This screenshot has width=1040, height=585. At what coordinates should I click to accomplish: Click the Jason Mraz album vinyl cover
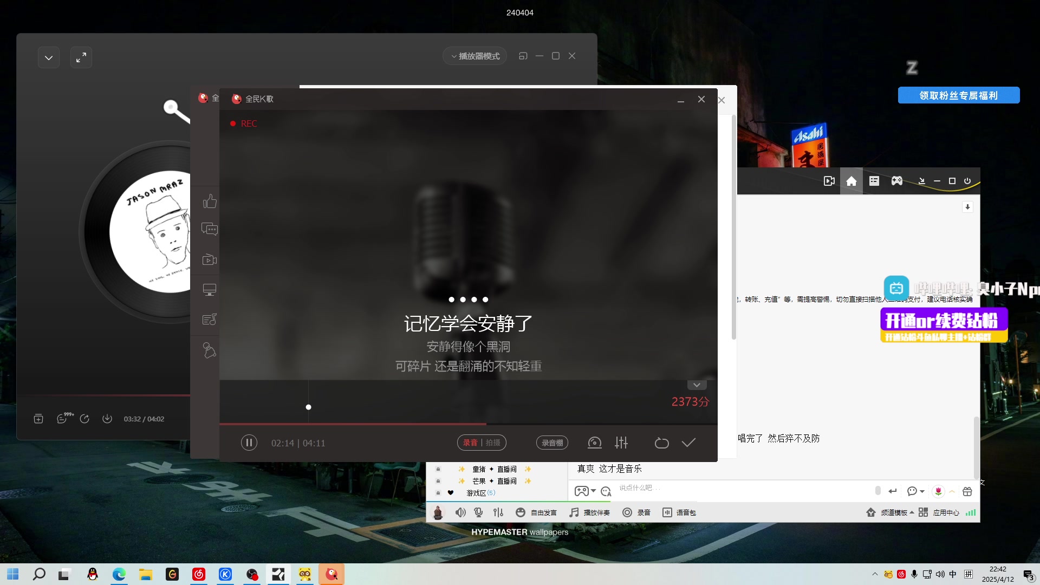pyautogui.click(x=149, y=232)
